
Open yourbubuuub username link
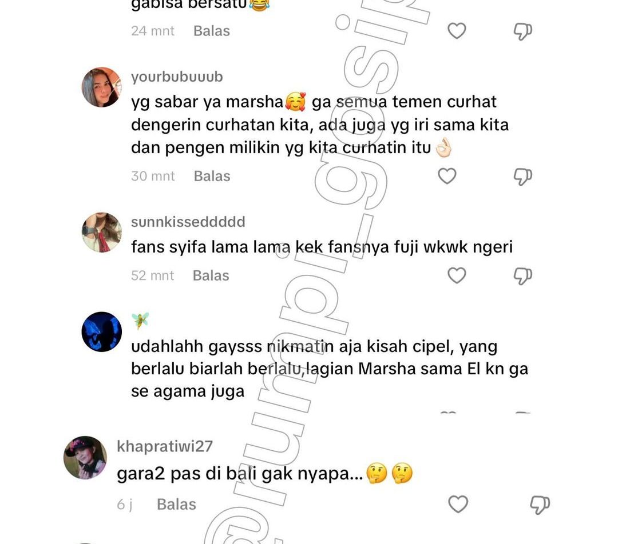click(177, 77)
